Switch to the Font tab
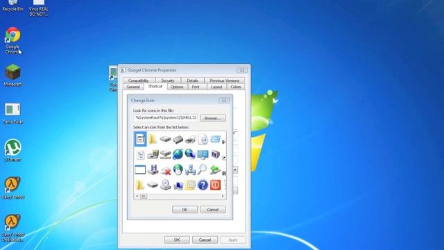This screenshot has width=444, height=250. (196, 87)
